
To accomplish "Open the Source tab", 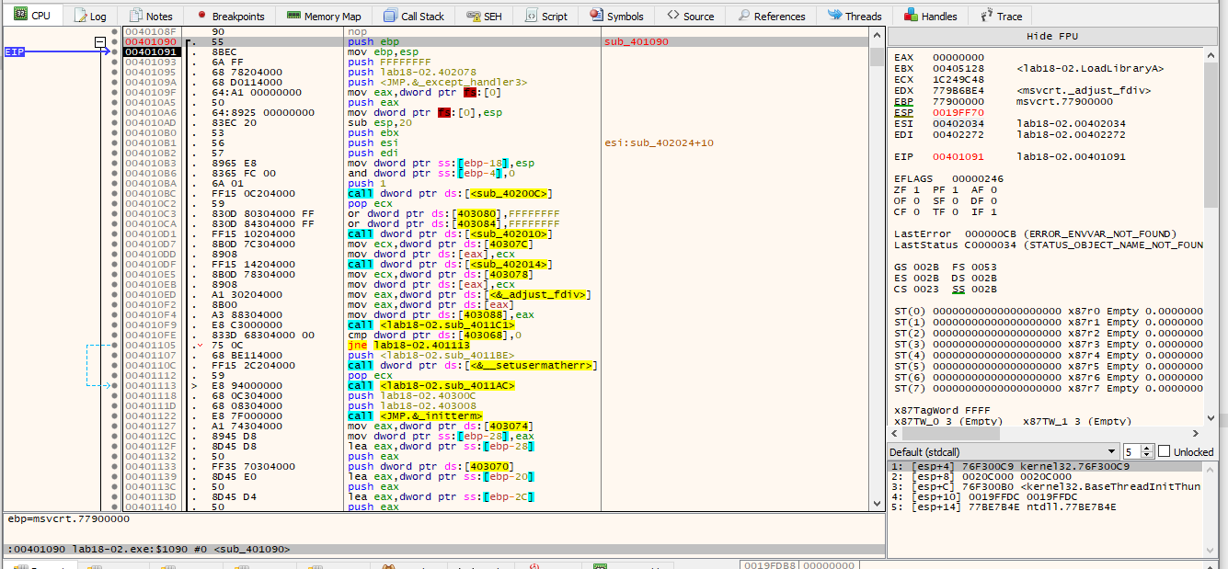I will (691, 16).
